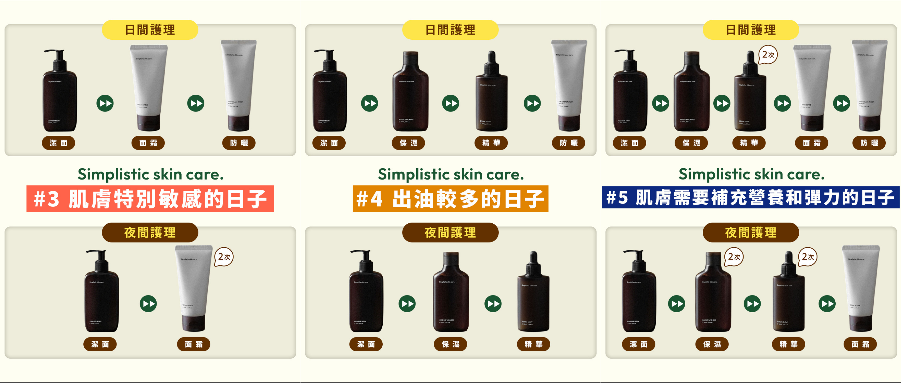The image size is (901, 383).
Task: Click the #5 blue banner for nourishment and elasticity
Action: pos(751,197)
